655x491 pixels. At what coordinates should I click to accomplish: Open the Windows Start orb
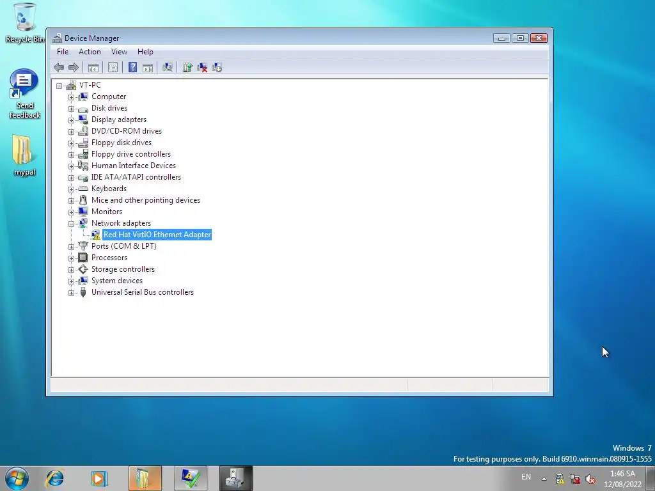[x=17, y=478]
